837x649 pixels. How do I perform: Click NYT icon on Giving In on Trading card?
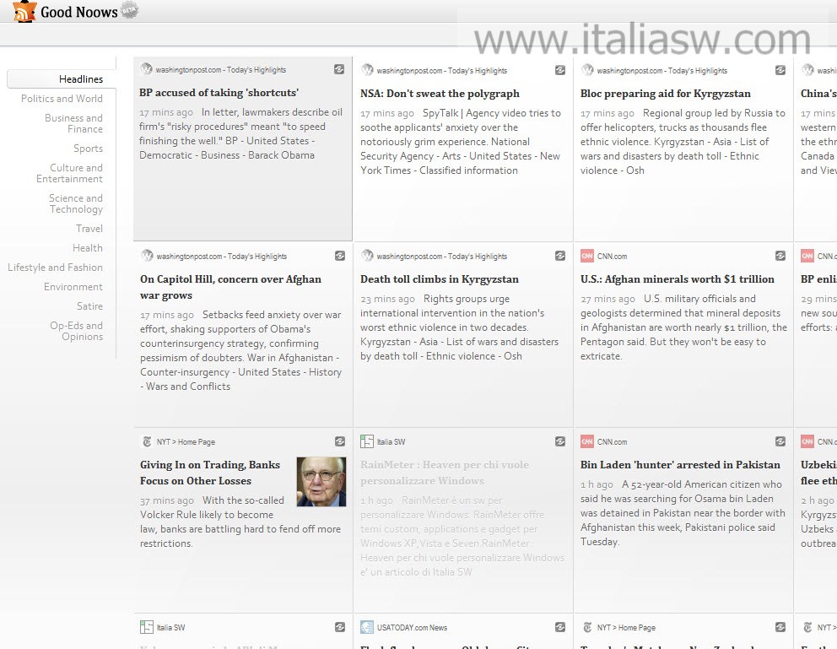pos(147,441)
